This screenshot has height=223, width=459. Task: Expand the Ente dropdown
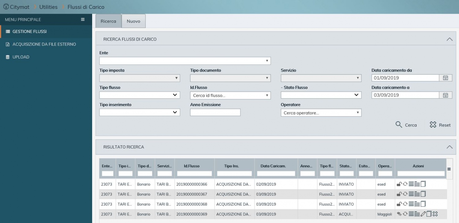coord(185,60)
